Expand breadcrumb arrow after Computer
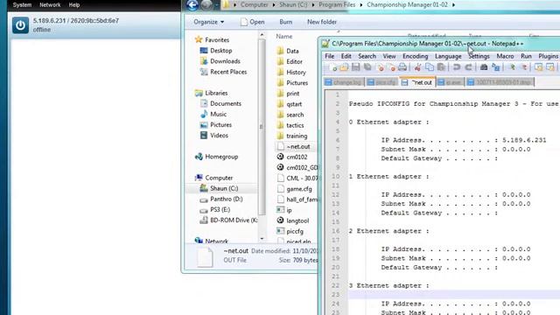The height and width of the screenshot is (315, 560). click(x=274, y=5)
